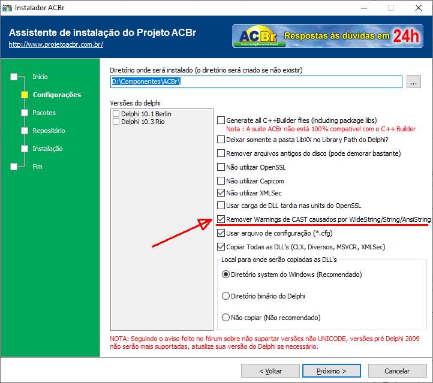Select the Fim wizard step
Viewport: 433px width, 383px height.
[37, 167]
